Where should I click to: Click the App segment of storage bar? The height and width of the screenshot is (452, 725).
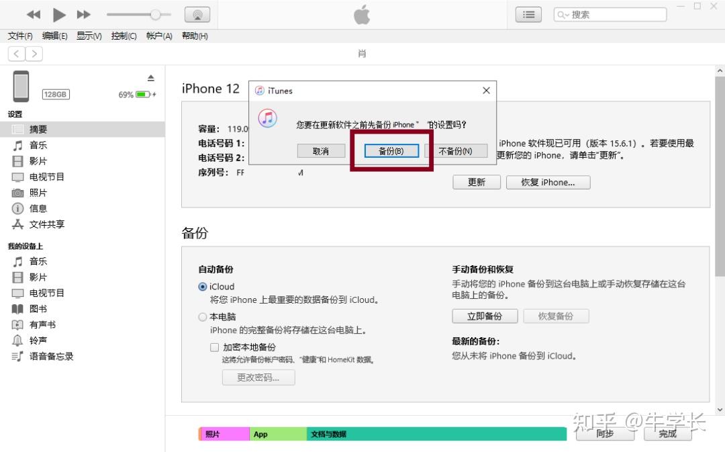(x=278, y=434)
